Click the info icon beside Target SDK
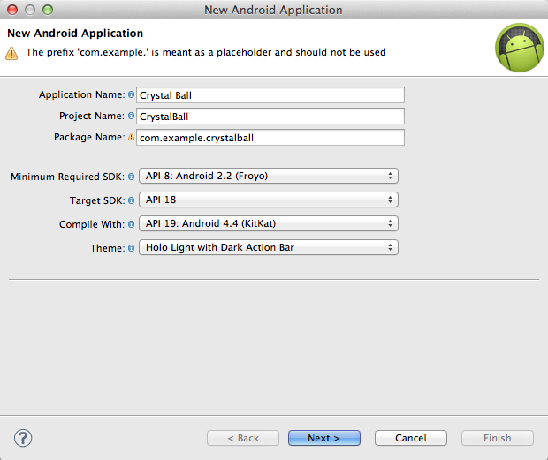548x460 pixels. pyautogui.click(x=132, y=200)
